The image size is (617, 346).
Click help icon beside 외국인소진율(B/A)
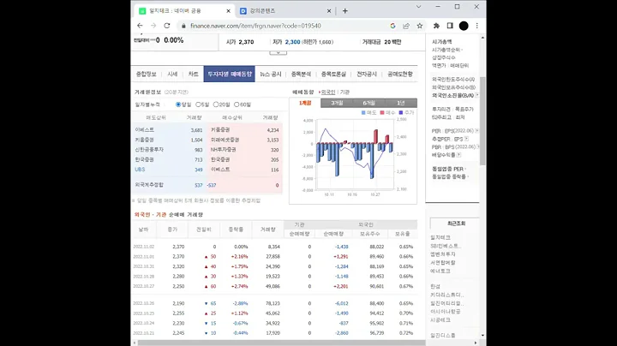tap(477, 95)
